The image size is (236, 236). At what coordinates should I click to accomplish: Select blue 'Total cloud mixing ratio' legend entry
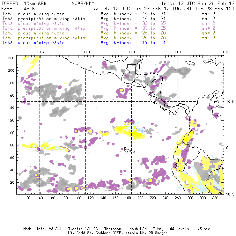33,43
